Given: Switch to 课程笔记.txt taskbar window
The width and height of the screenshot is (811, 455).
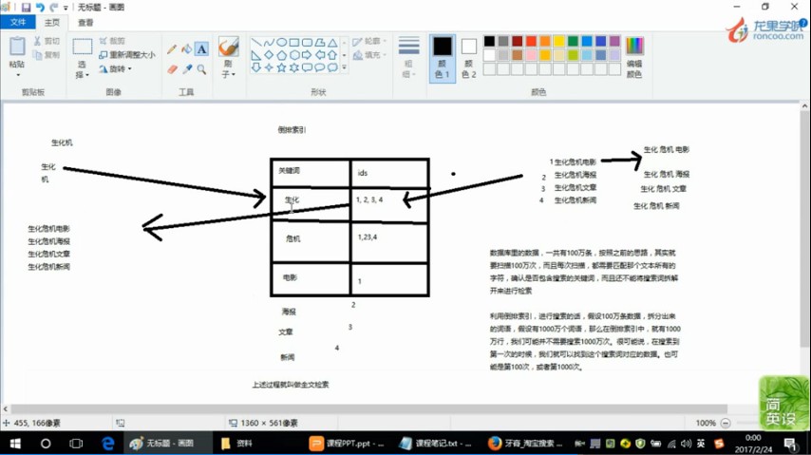Looking at the screenshot, I should coord(436,444).
